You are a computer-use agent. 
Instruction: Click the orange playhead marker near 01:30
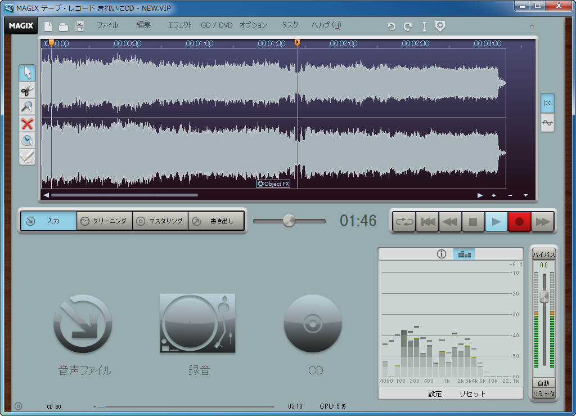(x=297, y=43)
